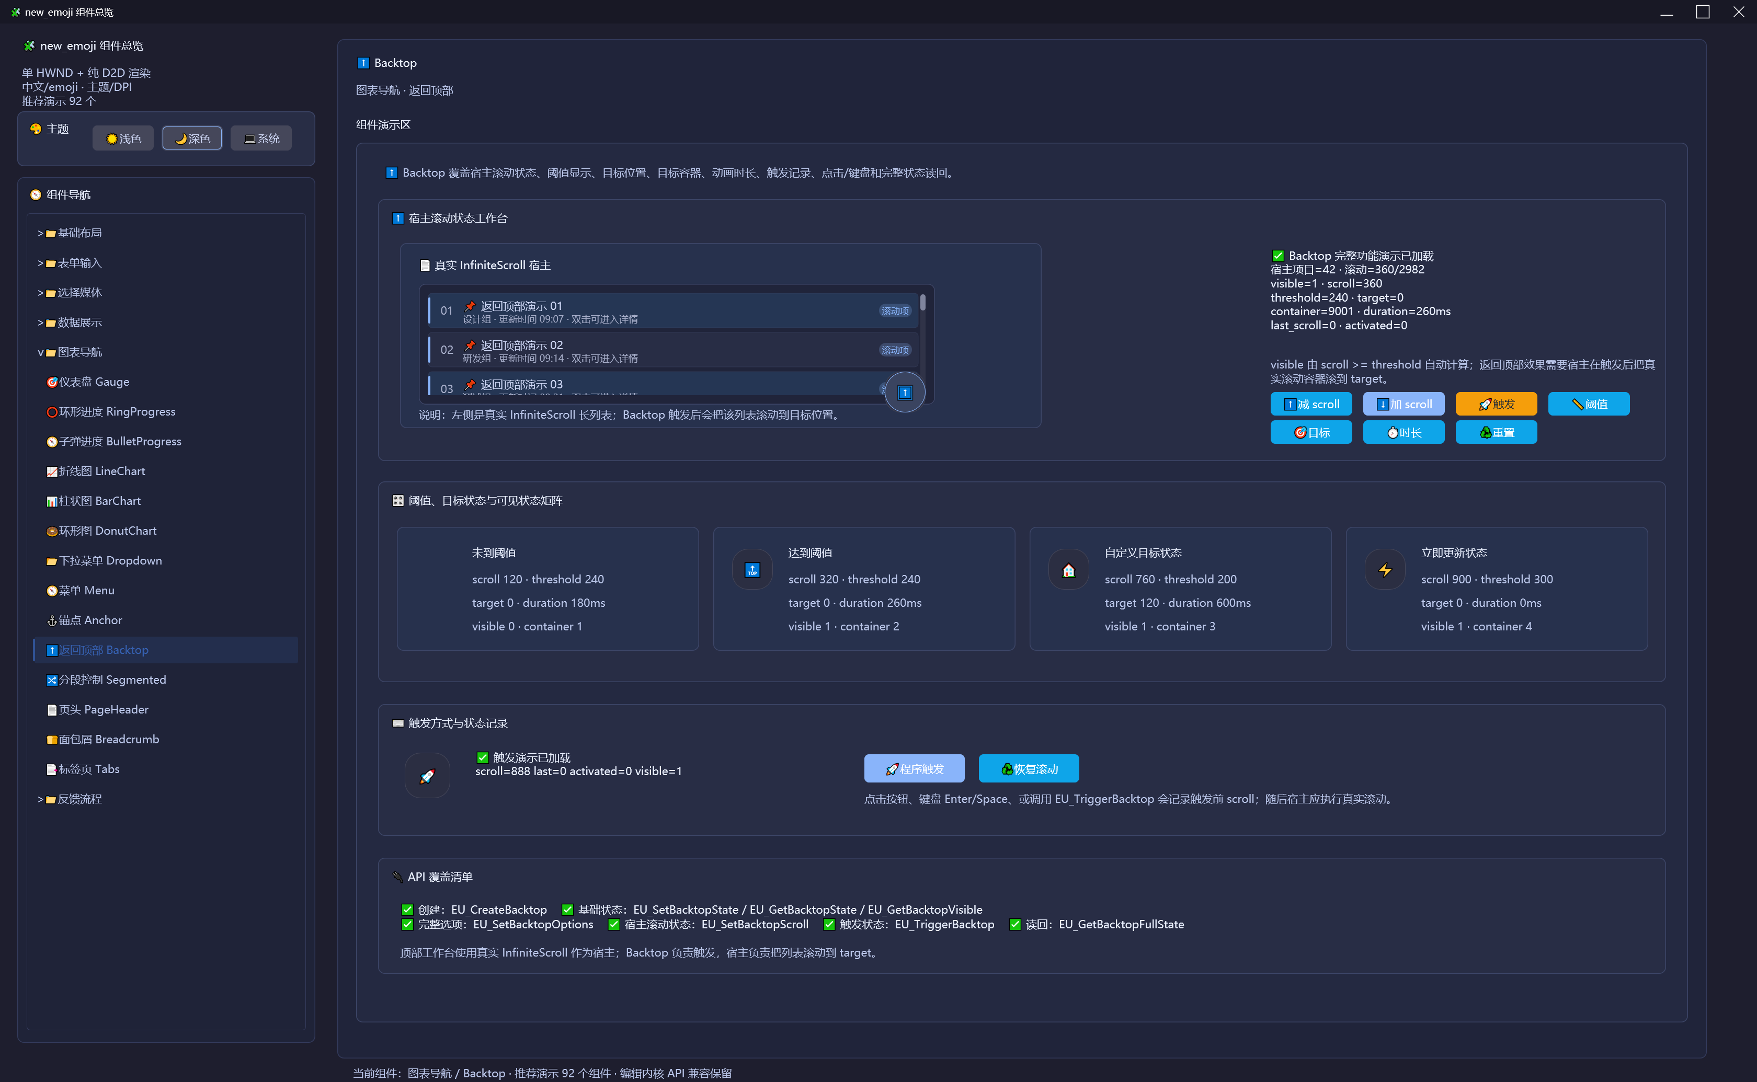
Task: Select list row 返回顶部演示 02
Action: (x=673, y=350)
